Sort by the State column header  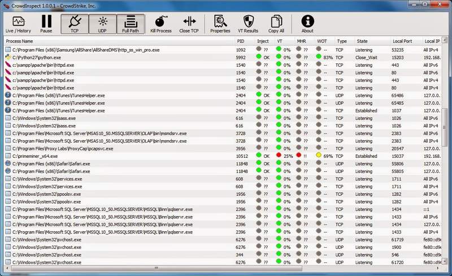coord(372,41)
